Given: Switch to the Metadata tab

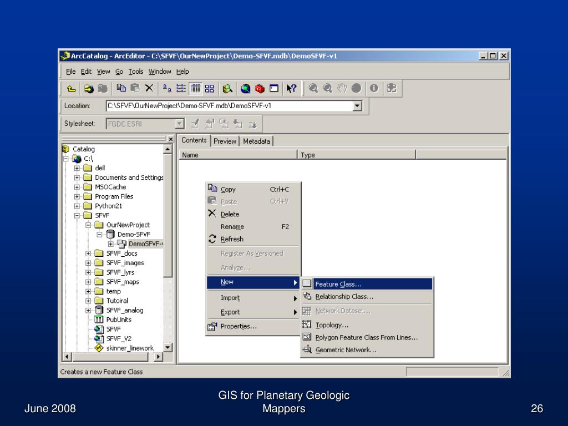Looking at the screenshot, I should (256, 141).
